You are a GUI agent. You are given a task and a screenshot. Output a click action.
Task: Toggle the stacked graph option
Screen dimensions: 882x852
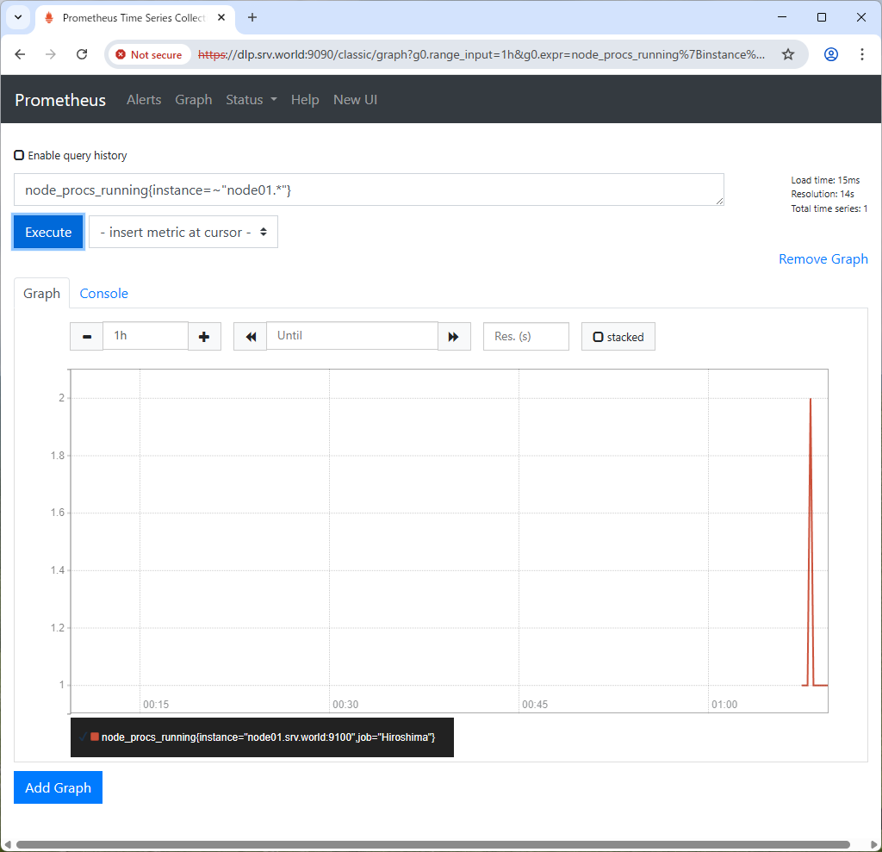(618, 337)
